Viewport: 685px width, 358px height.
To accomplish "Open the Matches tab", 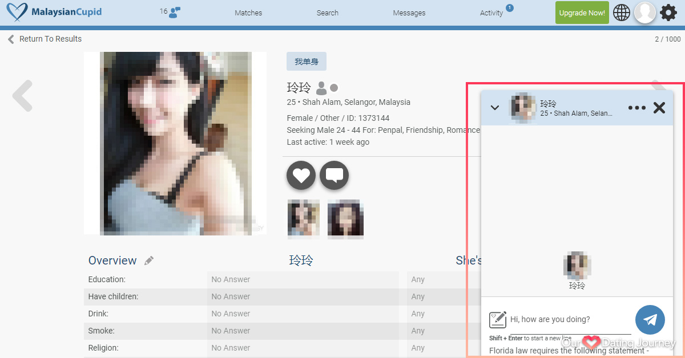I will (x=248, y=13).
